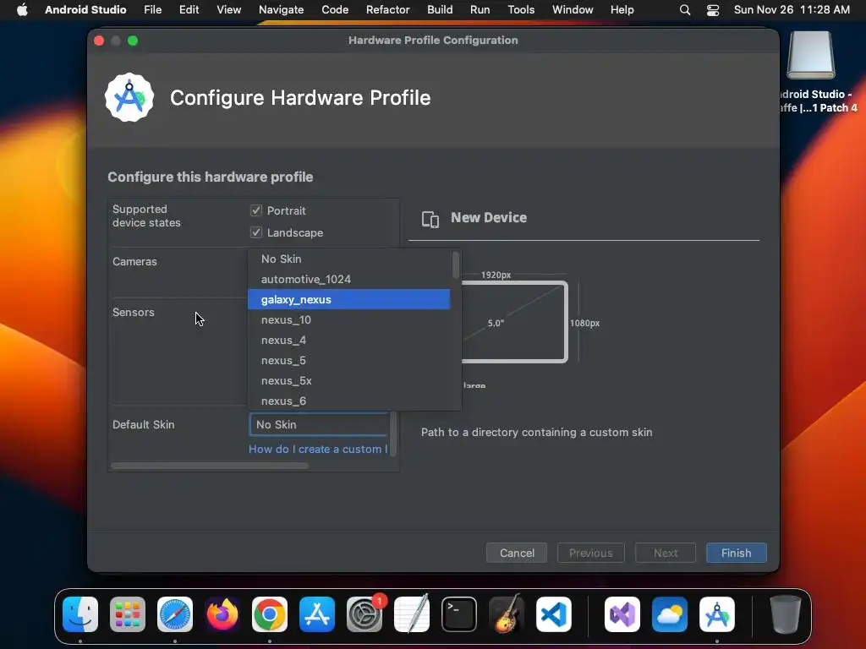Click the date and time in menu bar
The image size is (866, 649).
coord(792,9)
